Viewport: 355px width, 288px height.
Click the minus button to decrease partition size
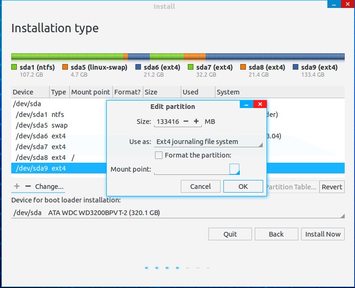click(186, 122)
